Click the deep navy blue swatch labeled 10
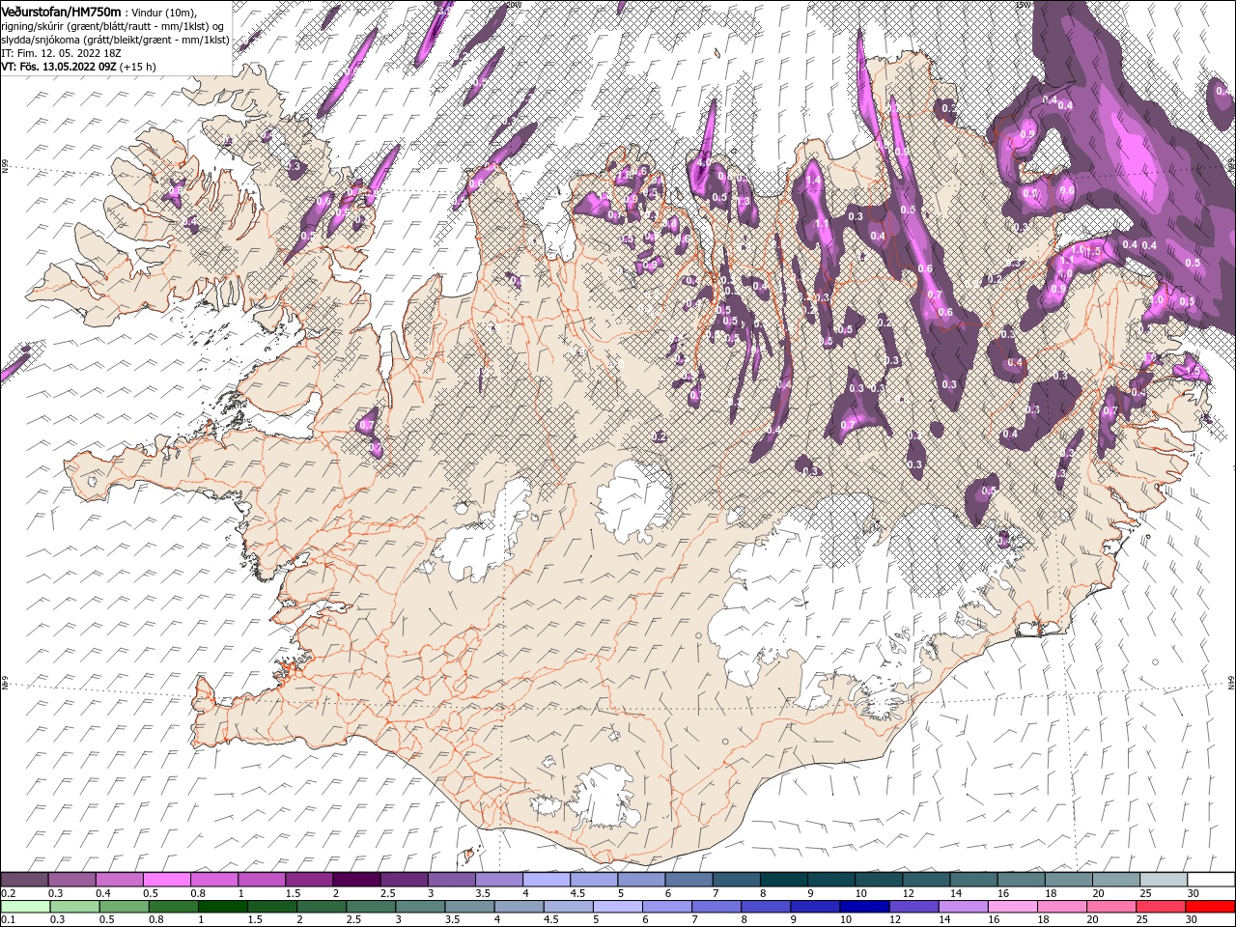 (x=863, y=906)
